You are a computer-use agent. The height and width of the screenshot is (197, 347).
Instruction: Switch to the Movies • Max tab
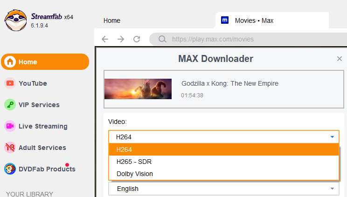(x=272, y=20)
